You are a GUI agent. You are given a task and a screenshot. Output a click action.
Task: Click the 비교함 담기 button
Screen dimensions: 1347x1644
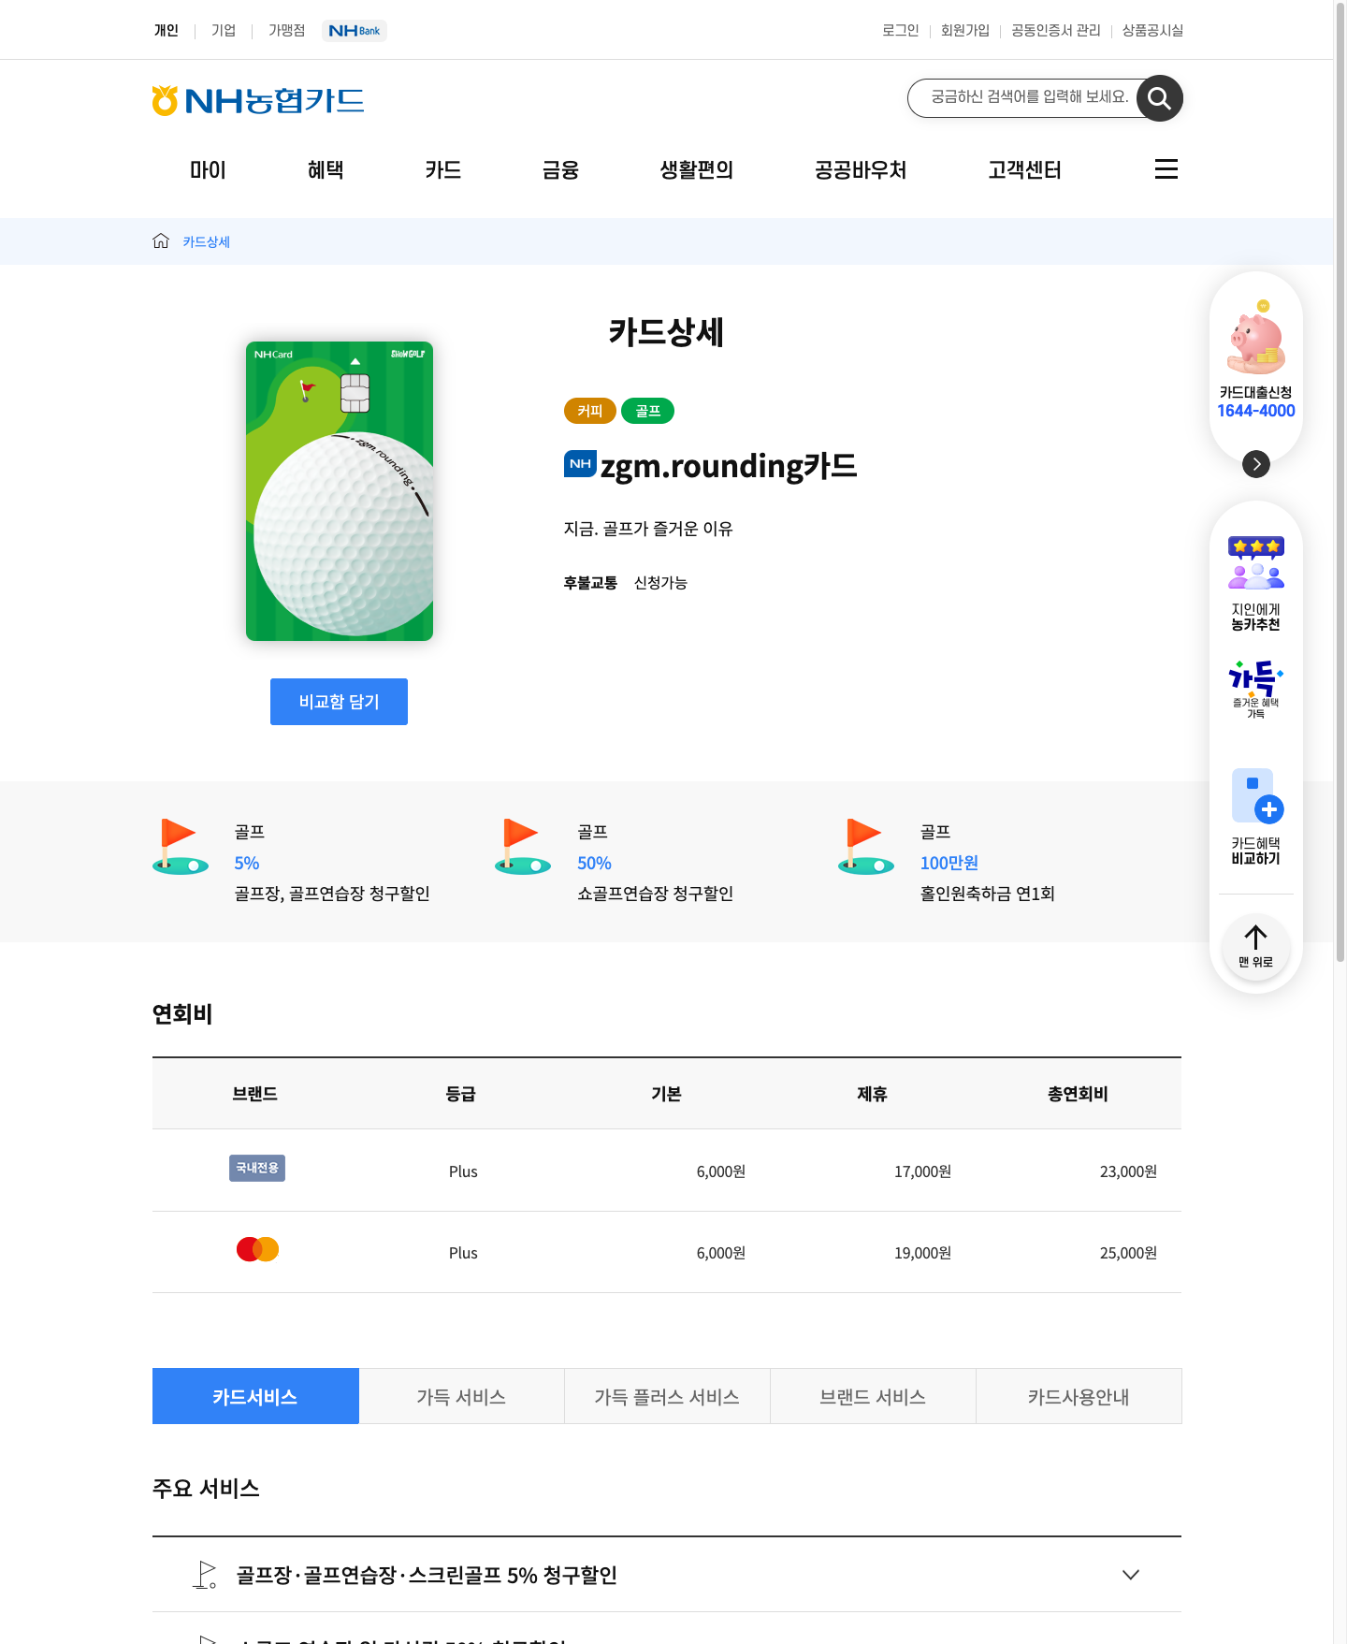[x=339, y=702]
